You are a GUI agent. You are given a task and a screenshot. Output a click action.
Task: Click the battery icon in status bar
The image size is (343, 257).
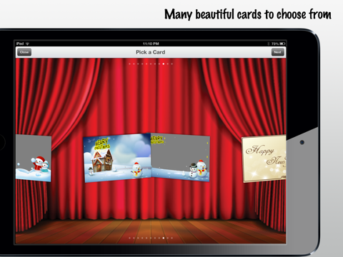click(x=282, y=44)
